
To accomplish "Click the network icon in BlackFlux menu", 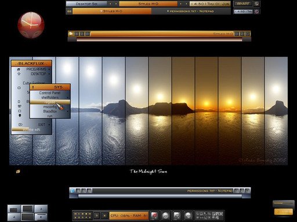I will tap(20, 106).
